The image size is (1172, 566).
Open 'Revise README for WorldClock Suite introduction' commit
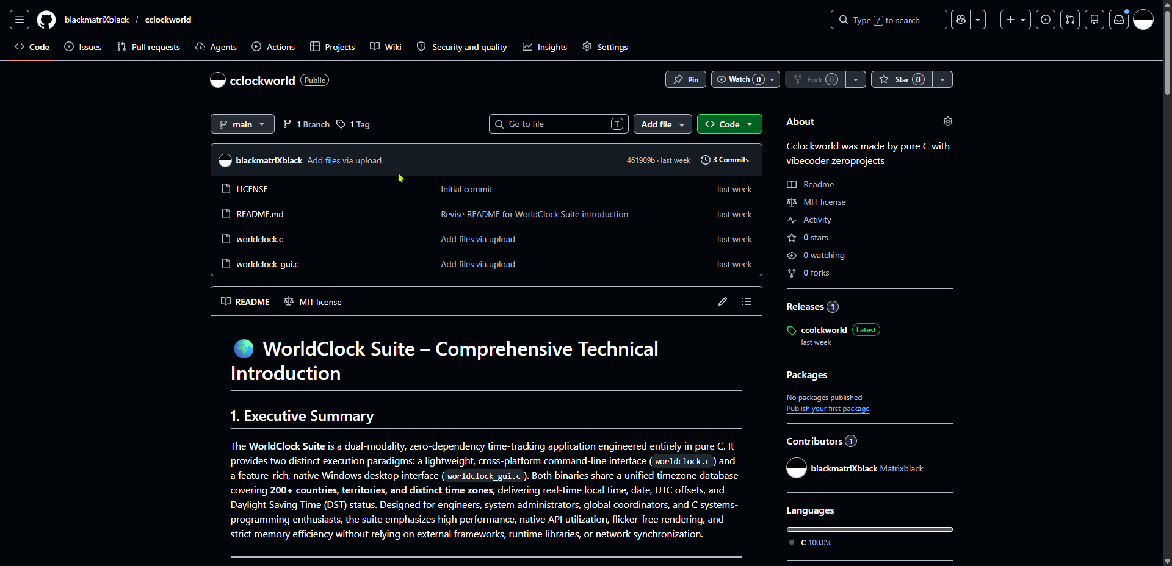point(534,214)
